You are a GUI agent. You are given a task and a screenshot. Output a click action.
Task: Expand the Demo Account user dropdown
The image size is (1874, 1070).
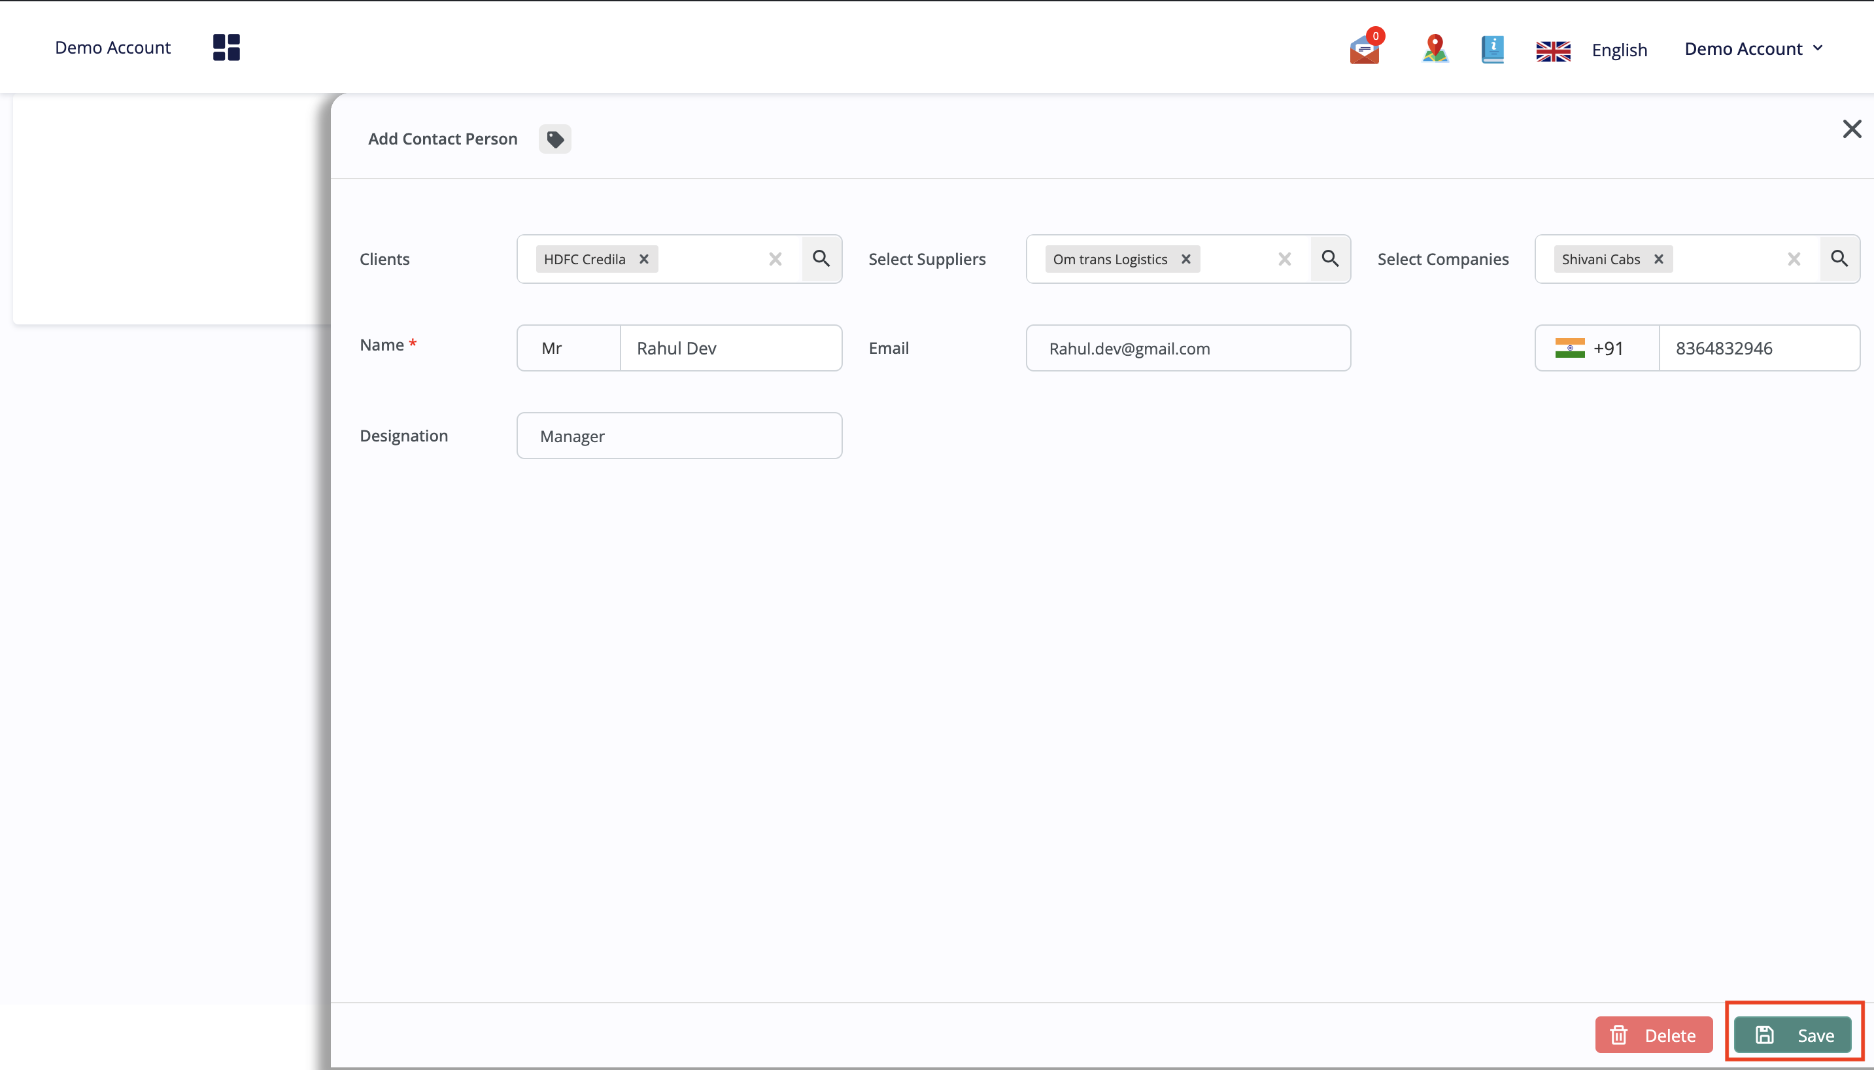pos(1753,49)
